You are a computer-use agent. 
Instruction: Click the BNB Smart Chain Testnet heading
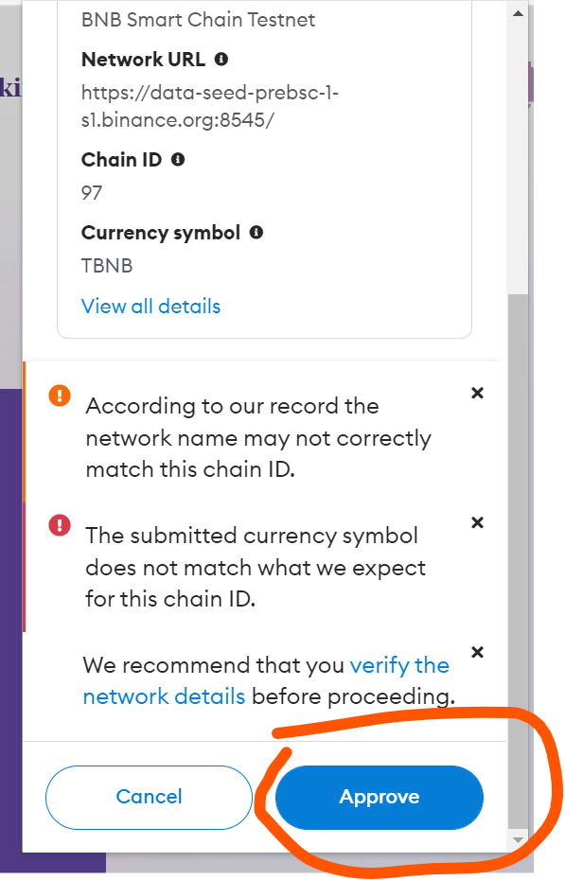[x=198, y=19]
